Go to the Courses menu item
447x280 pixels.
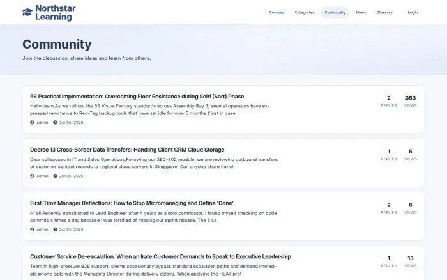277,12
